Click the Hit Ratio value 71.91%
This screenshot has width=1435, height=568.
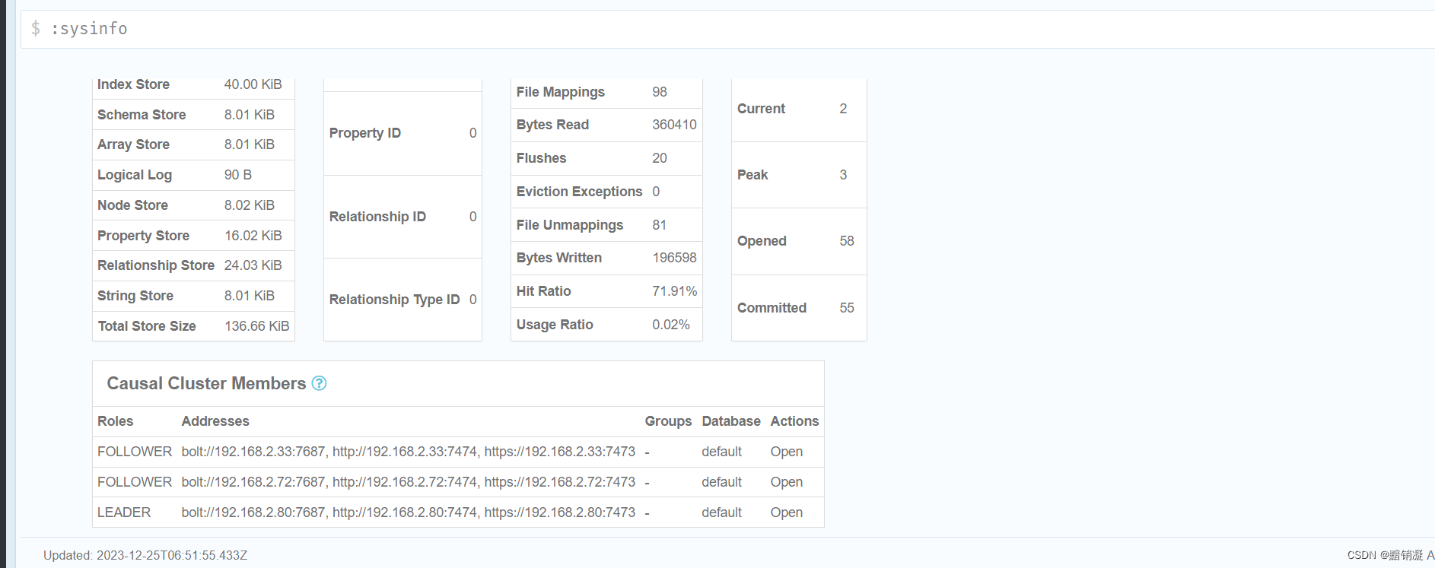click(674, 291)
